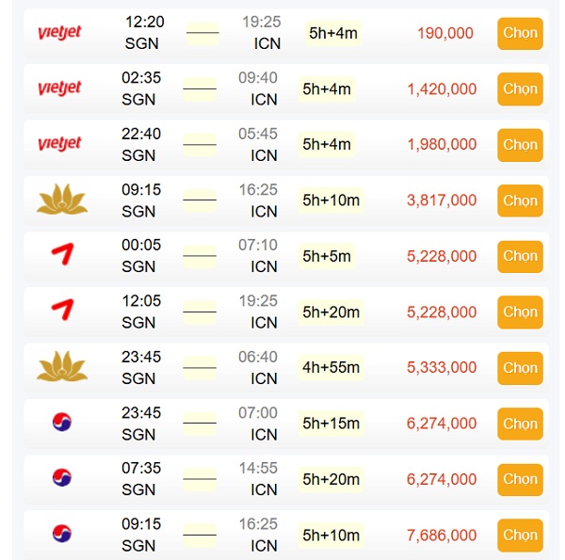Click the 5,228,000 price on 12:05 flight

point(442,312)
